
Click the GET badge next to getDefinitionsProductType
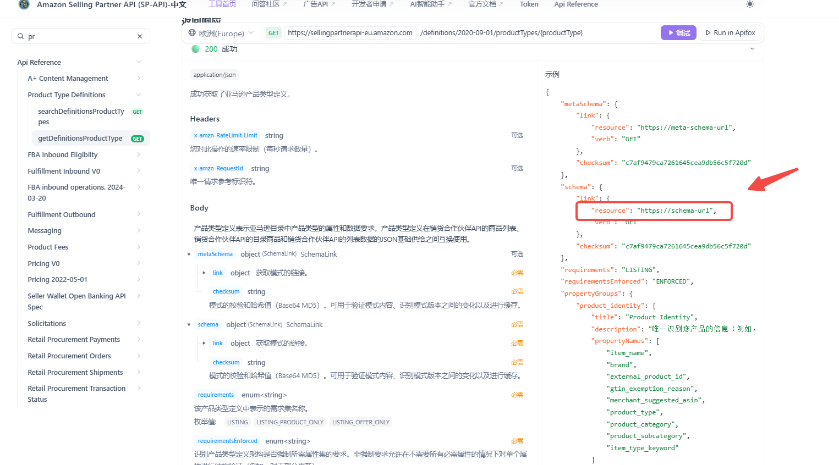[x=138, y=139]
